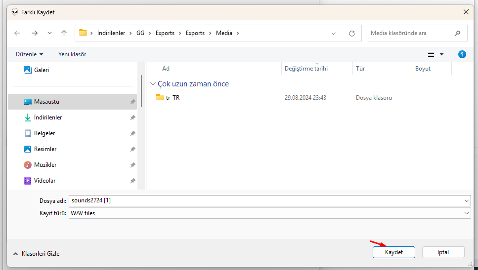Click the folder icon in address bar
478x270 pixels.
click(83, 33)
